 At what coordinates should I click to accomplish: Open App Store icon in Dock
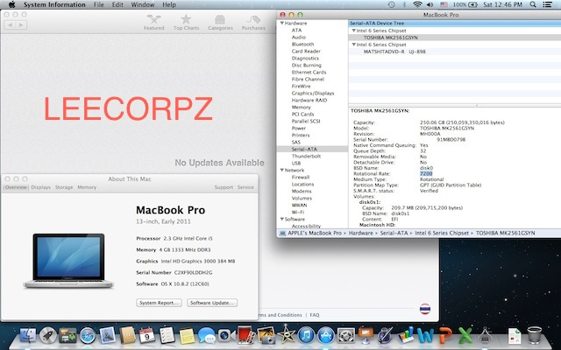click(x=326, y=336)
